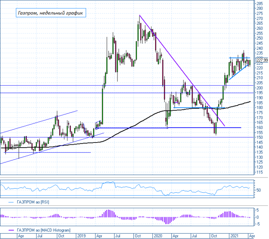Select the 200 price axis label
Image resolution: width=269 pixels, height=239 pixels.
tap(259, 88)
